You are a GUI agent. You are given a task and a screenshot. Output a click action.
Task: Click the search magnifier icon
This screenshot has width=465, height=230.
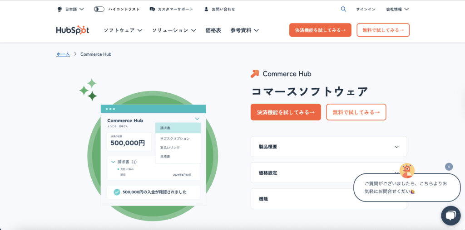343,9
